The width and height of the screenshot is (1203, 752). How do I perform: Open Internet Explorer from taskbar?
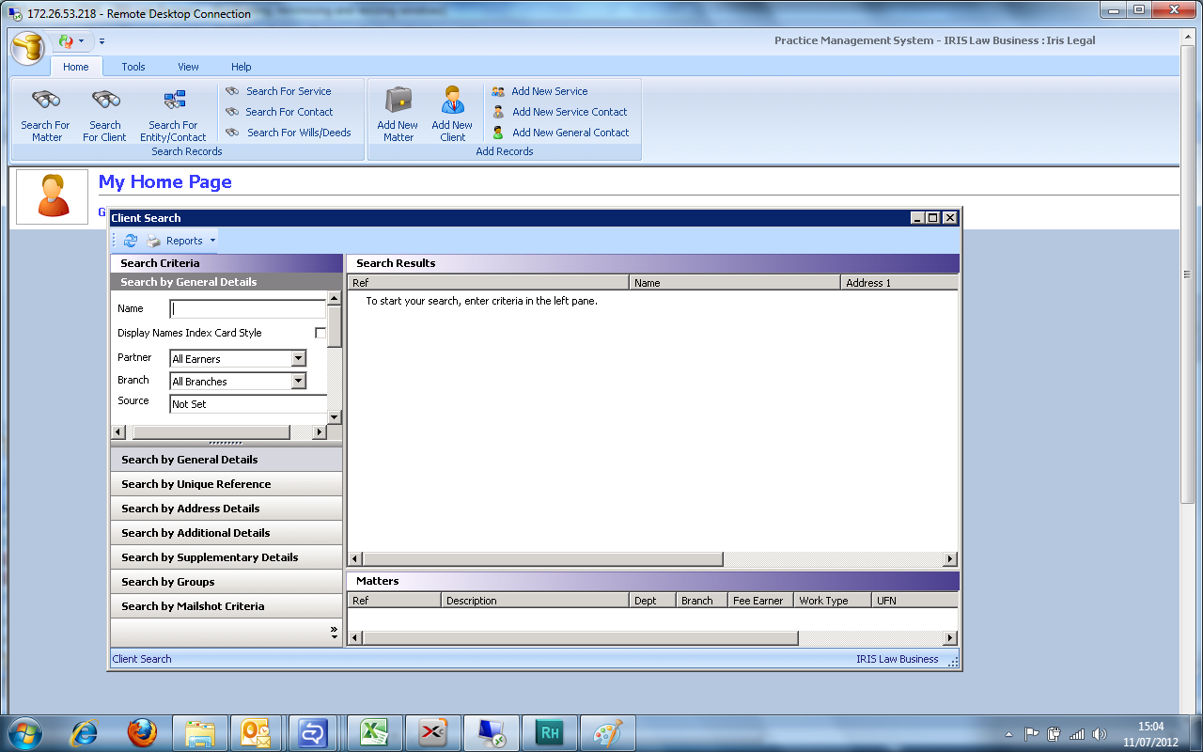[85, 732]
